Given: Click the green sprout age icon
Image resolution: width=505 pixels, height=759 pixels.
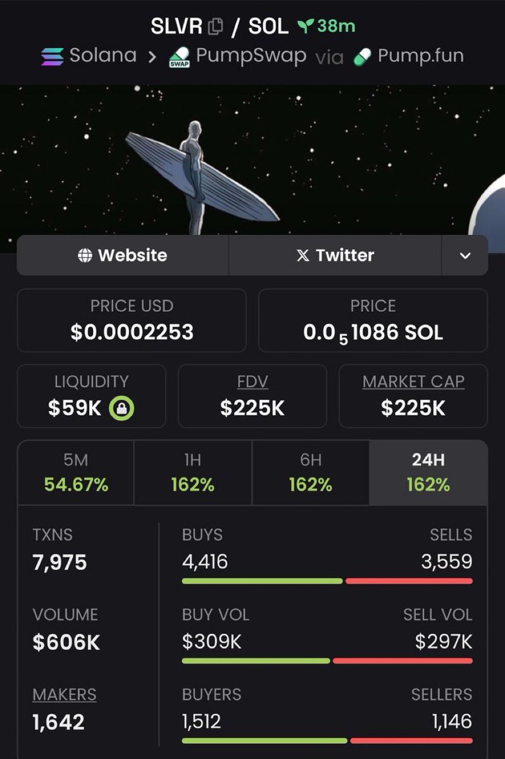Looking at the screenshot, I should coord(306,27).
